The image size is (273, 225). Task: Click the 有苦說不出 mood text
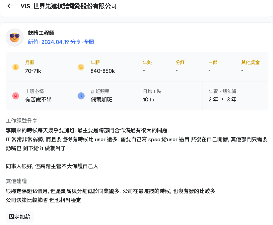38,99
